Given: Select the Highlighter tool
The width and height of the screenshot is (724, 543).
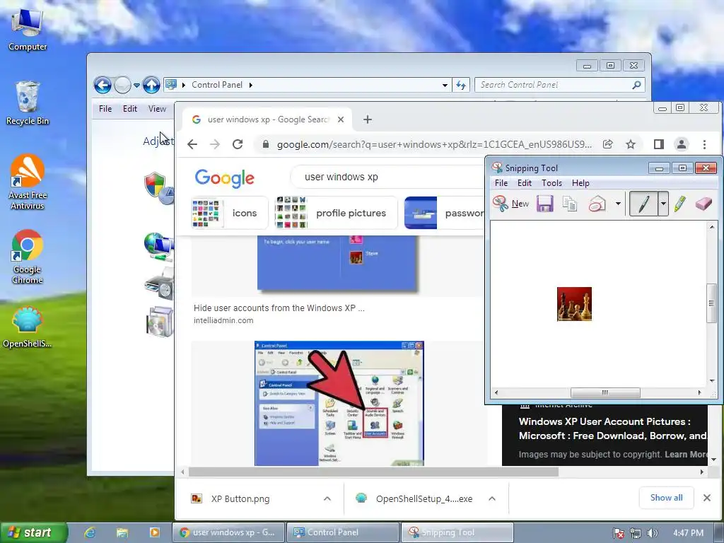Looking at the screenshot, I should click(680, 204).
